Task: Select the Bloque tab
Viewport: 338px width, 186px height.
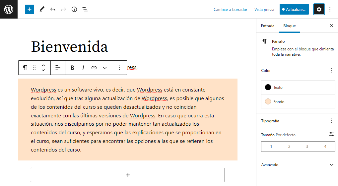Action: click(290, 26)
